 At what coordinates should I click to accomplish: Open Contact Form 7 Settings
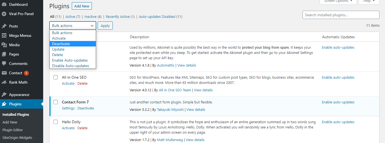68,108
